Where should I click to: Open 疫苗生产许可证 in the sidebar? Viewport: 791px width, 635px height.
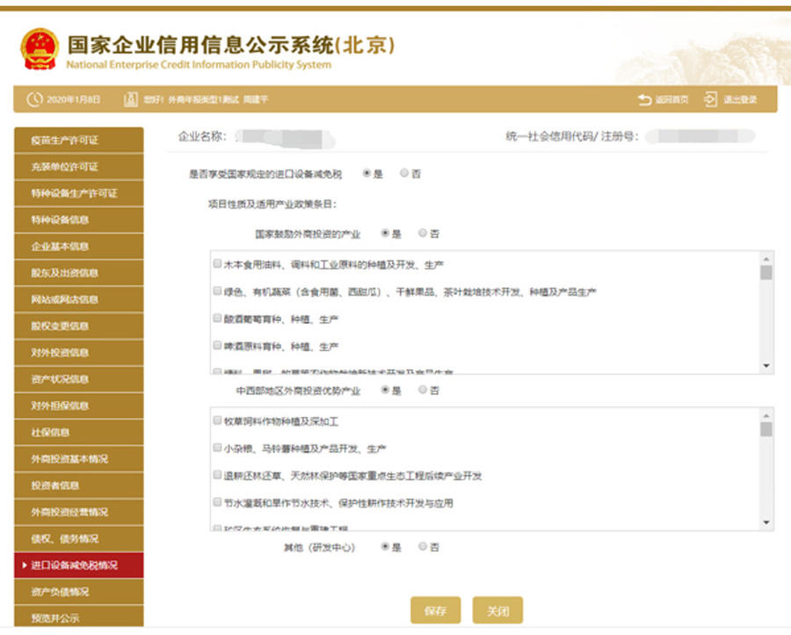point(79,140)
